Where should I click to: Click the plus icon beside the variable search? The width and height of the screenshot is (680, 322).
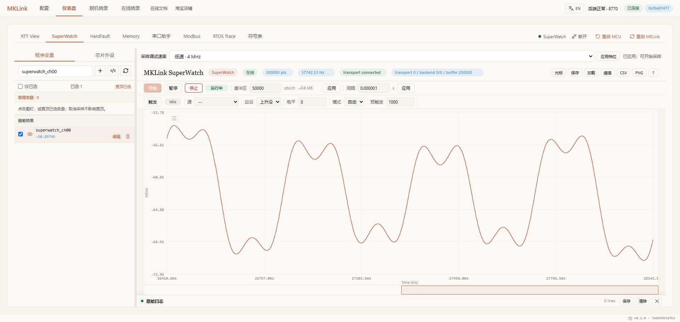(100, 71)
